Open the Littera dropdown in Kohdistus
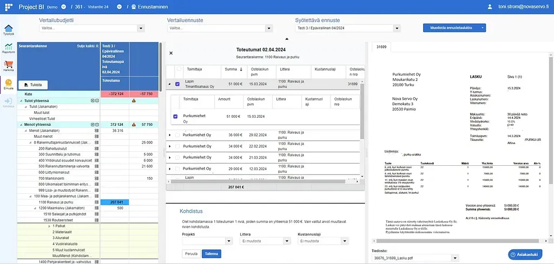This screenshot has height=264, width=554. coord(287,241)
